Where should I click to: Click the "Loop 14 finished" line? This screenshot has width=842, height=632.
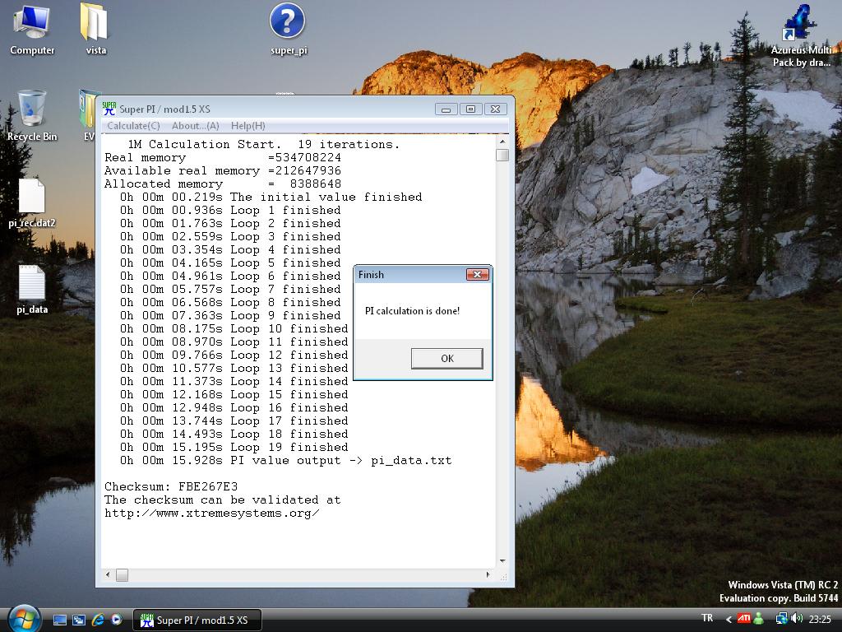(x=234, y=382)
